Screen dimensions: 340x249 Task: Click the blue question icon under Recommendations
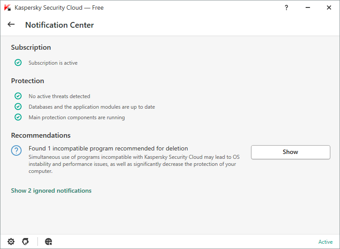(x=16, y=150)
